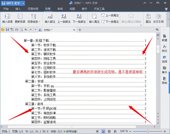
Task: Switch to the 视图 tab
Action: [72, 9]
